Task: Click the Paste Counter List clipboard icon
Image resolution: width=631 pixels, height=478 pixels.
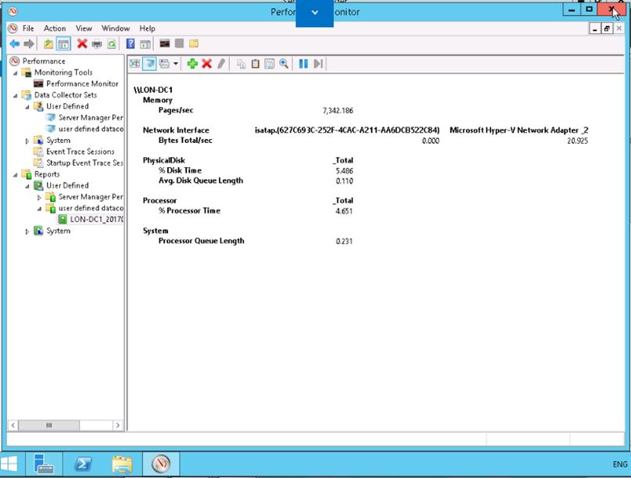Action: [255, 64]
